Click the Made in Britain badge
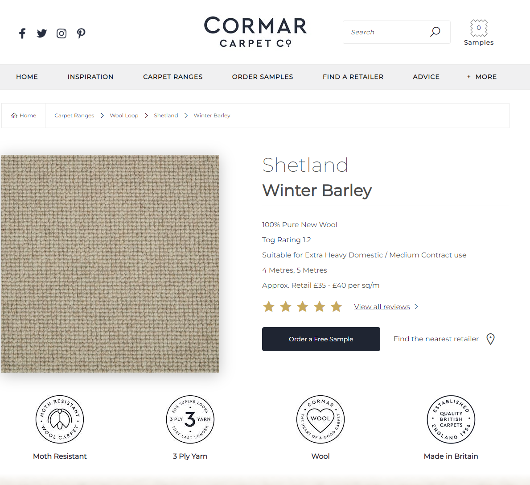This screenshot has height=485, width=530. [451, 419]
